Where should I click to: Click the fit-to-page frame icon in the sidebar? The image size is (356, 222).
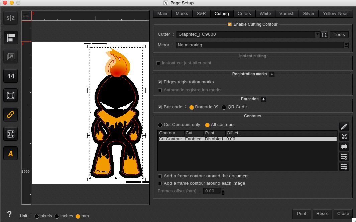coord(10,95)
